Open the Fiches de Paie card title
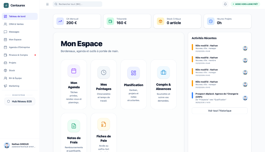The height and width of the screenshot is (152, 265). pos(104,138)
